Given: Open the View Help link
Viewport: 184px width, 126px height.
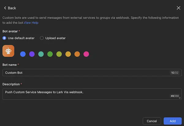Looking at the screenshot, I should pos(31,23).
